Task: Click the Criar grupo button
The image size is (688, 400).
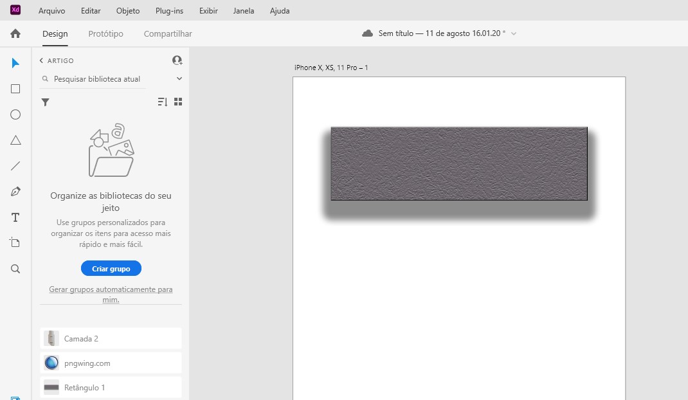Action: pyautogui.click(x=111, y=268)
